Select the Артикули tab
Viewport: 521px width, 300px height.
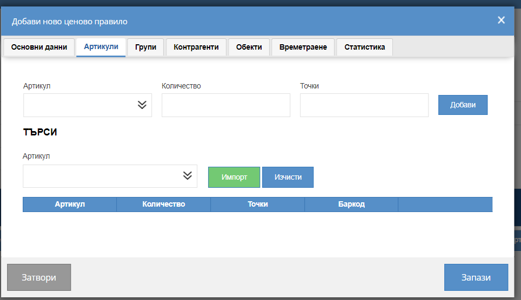101,47
